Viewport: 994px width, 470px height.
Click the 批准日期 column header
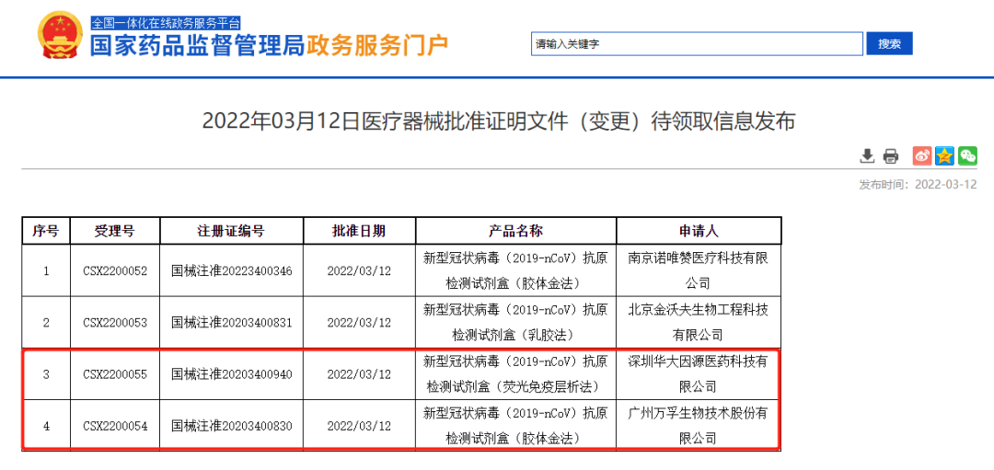pos(359,231)
